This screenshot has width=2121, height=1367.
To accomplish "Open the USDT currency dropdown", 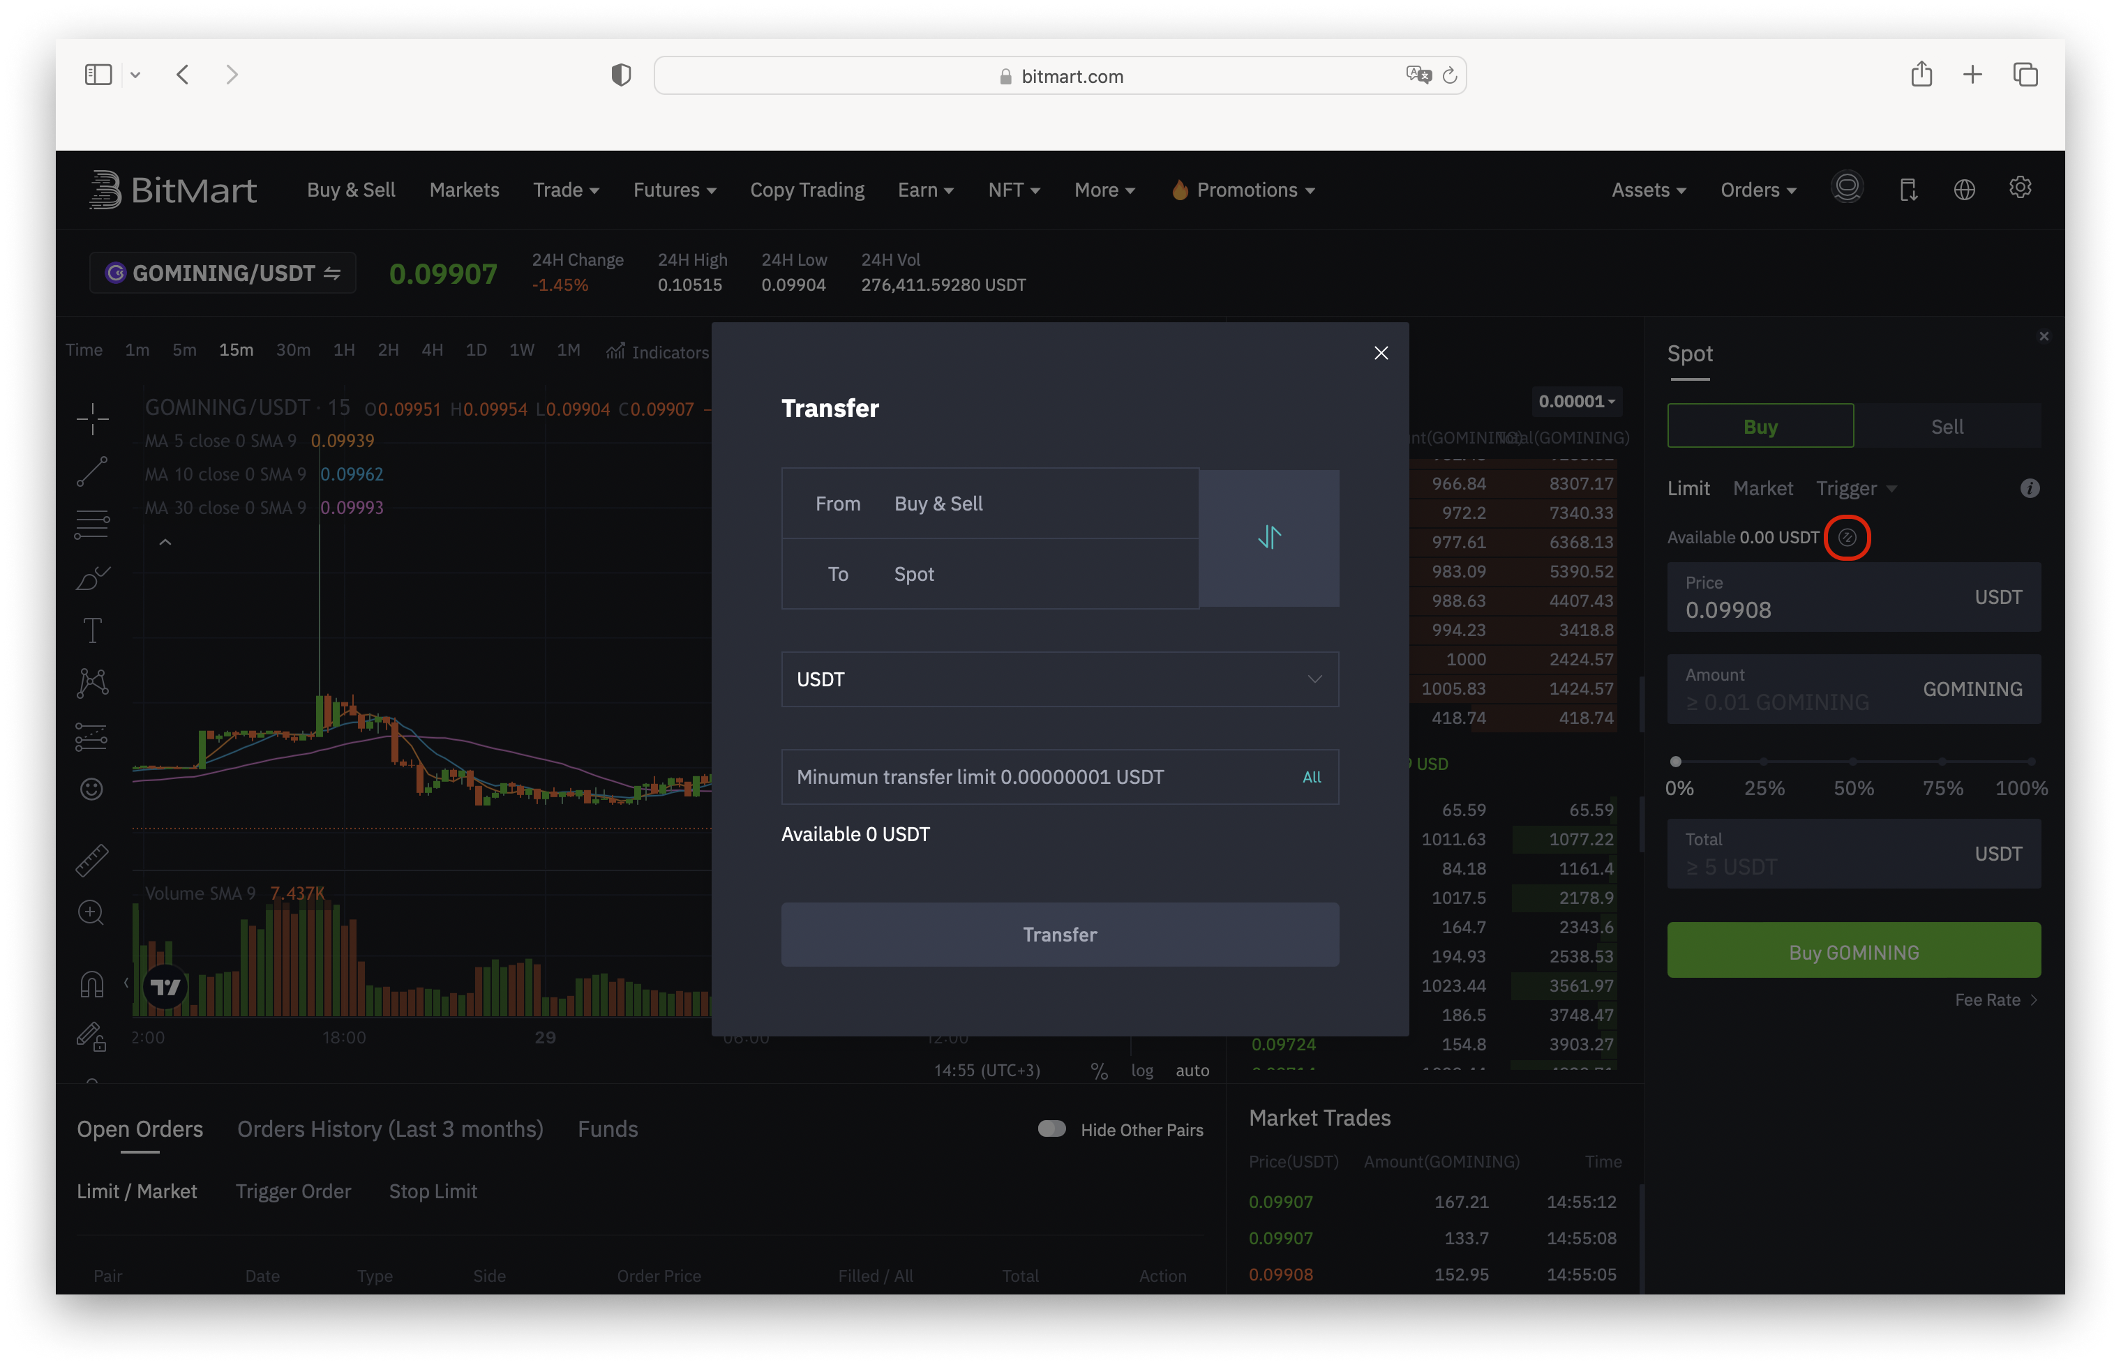I will pyautogui.click(x=1059, y=679).
